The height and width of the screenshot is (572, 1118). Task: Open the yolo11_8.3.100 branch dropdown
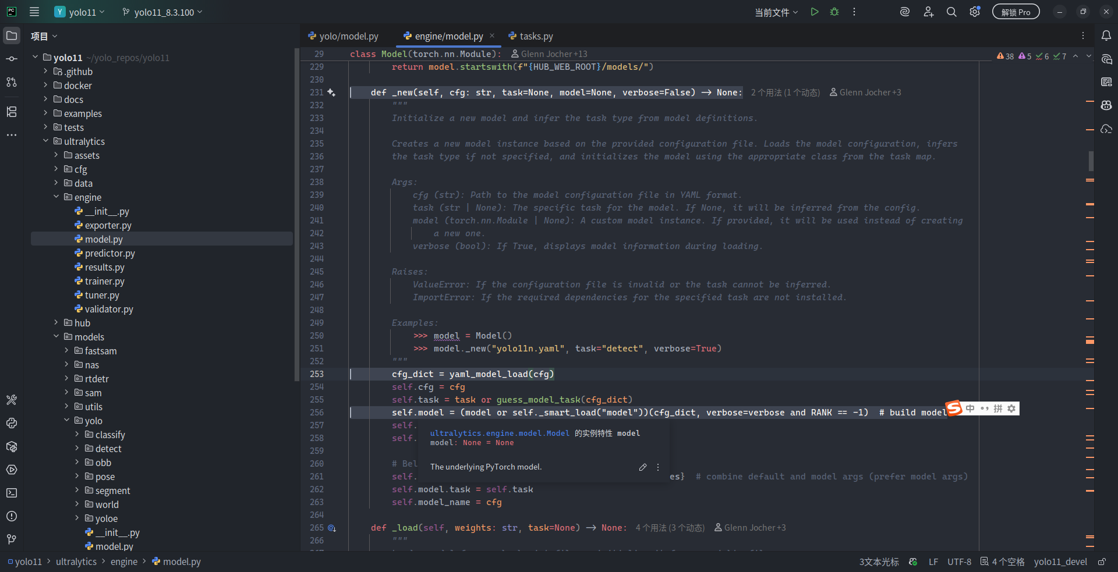point(162,12)
